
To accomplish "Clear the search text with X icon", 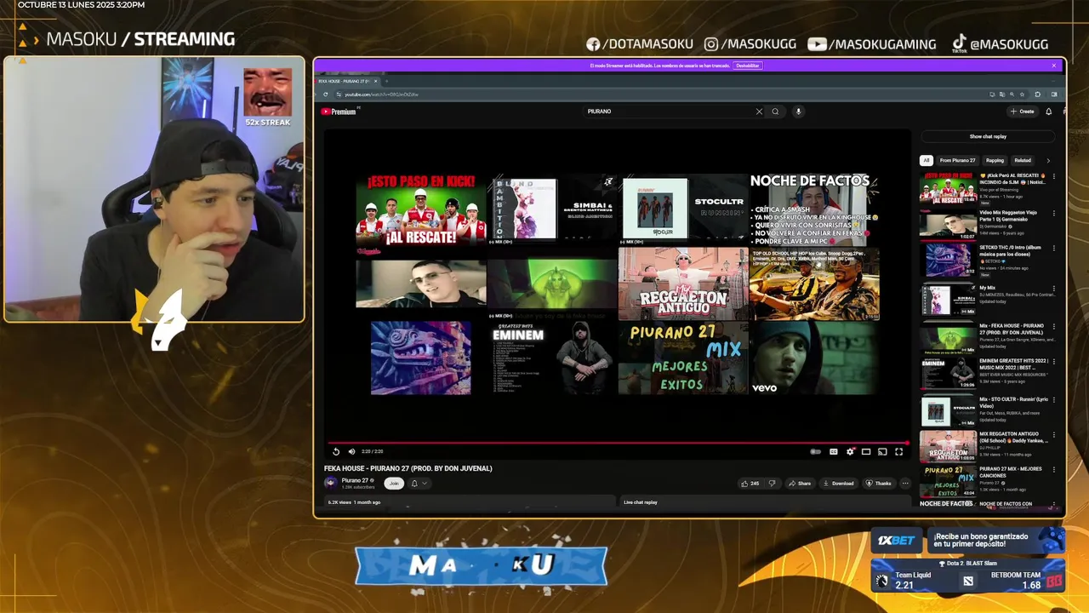I will (x=759, y=112).
